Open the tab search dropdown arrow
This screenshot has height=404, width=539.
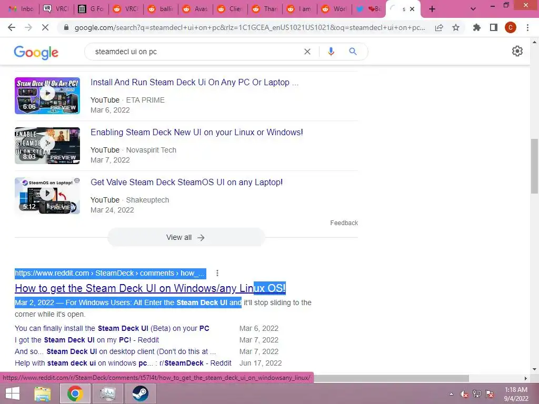(473, 9)
